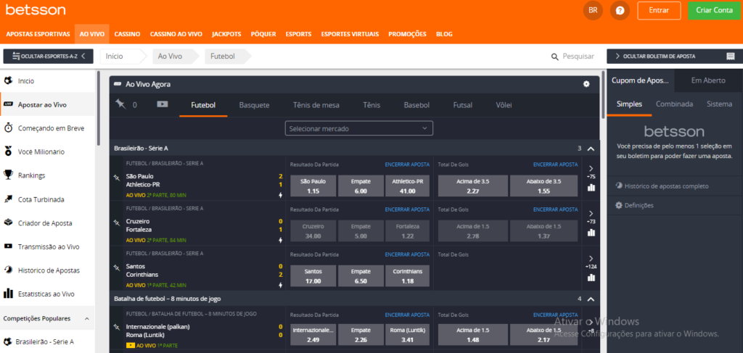Go to Jackpots section
Screen dimensions: 743x353
226,34
